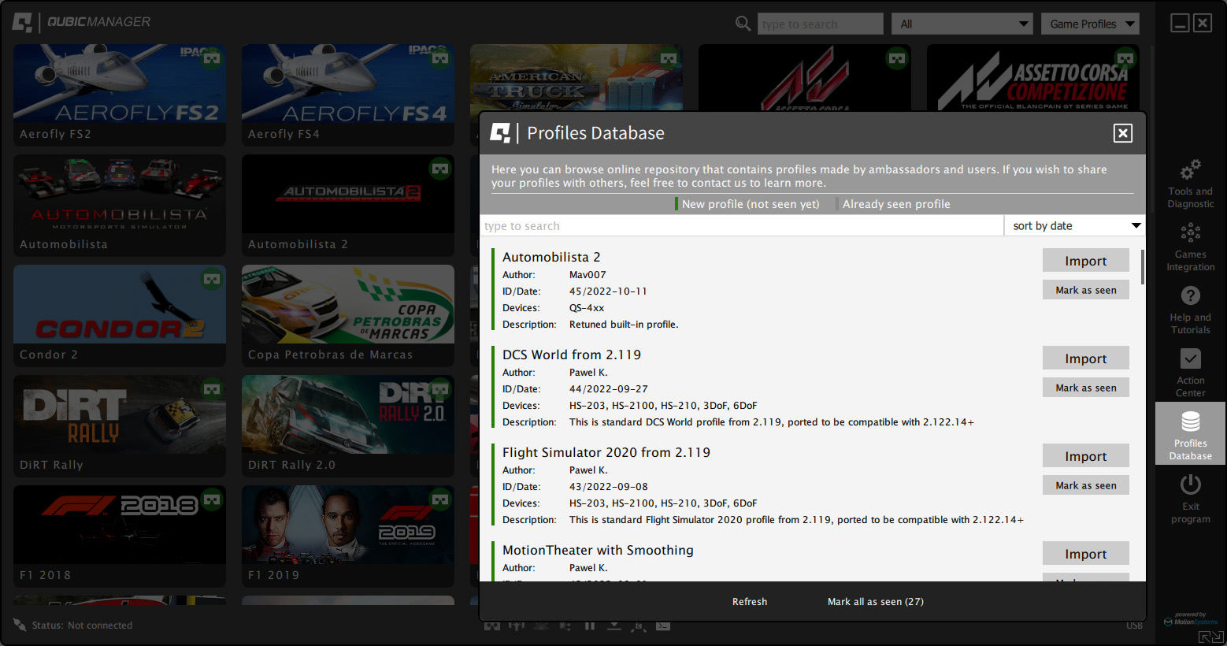The image size is (1227, 646).
Task: Click VR badge on American Truck Simulator tile
Action: [669, 58]
